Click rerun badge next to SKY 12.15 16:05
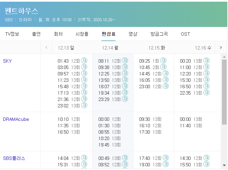 165,80
